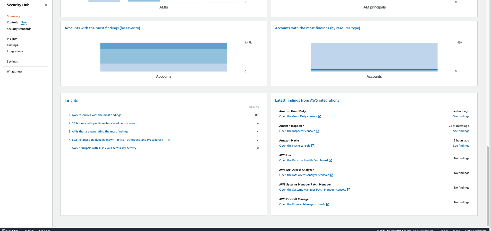The image size is (491, 231).
Task: Click the IAM principals chart label
Action: (x=374, y=7)
